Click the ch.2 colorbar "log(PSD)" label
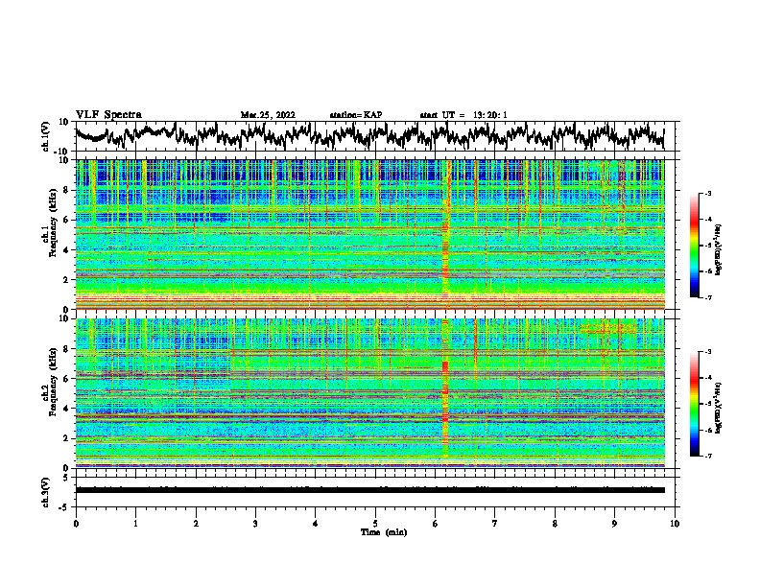Image resolution: width=760 pixels, height=587 pixels. 718,408
